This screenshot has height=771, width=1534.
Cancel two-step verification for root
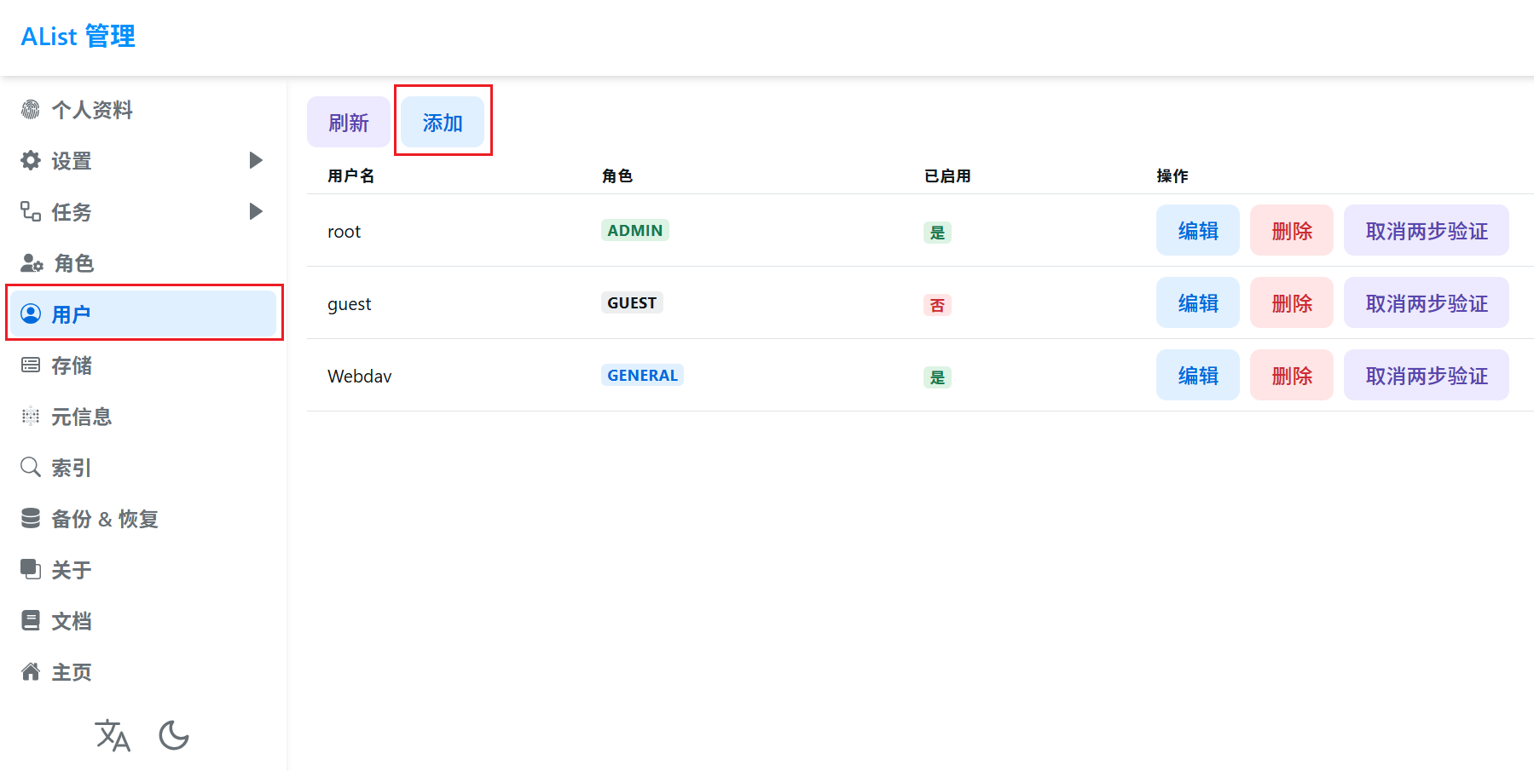(1427, 230)
